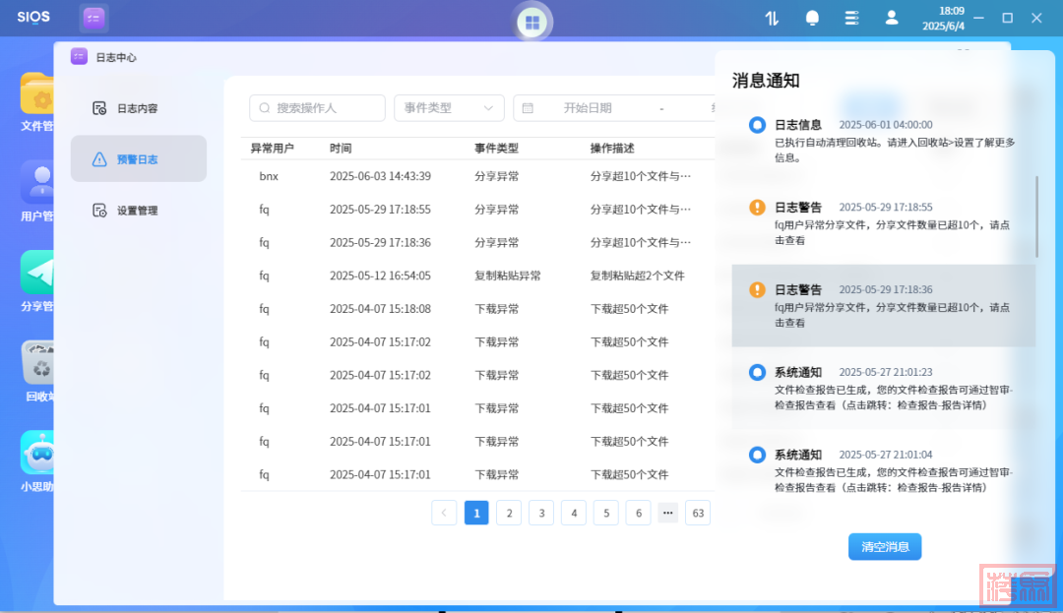Click the notification panel scrollbar
The width and height of the screenshot is (1063, 613).
pos(1035,215)
